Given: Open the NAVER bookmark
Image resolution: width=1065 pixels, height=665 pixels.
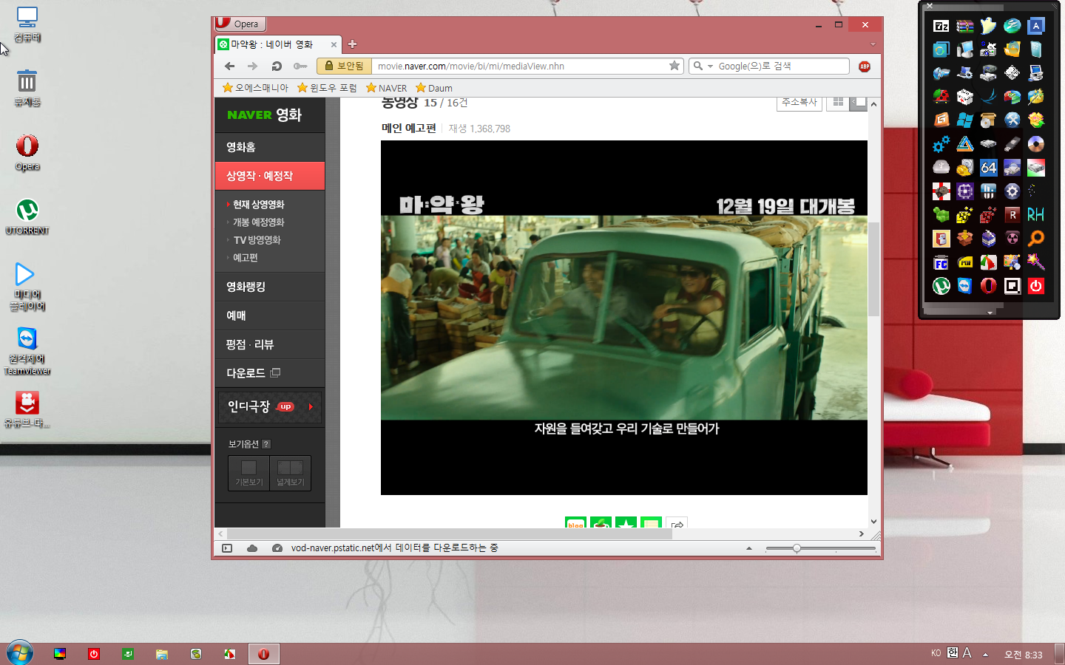Looking at the screenshot, I should pos(386,88).
